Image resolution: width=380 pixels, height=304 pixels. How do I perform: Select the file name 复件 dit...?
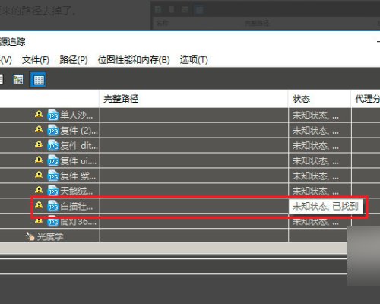coord(79,146)
